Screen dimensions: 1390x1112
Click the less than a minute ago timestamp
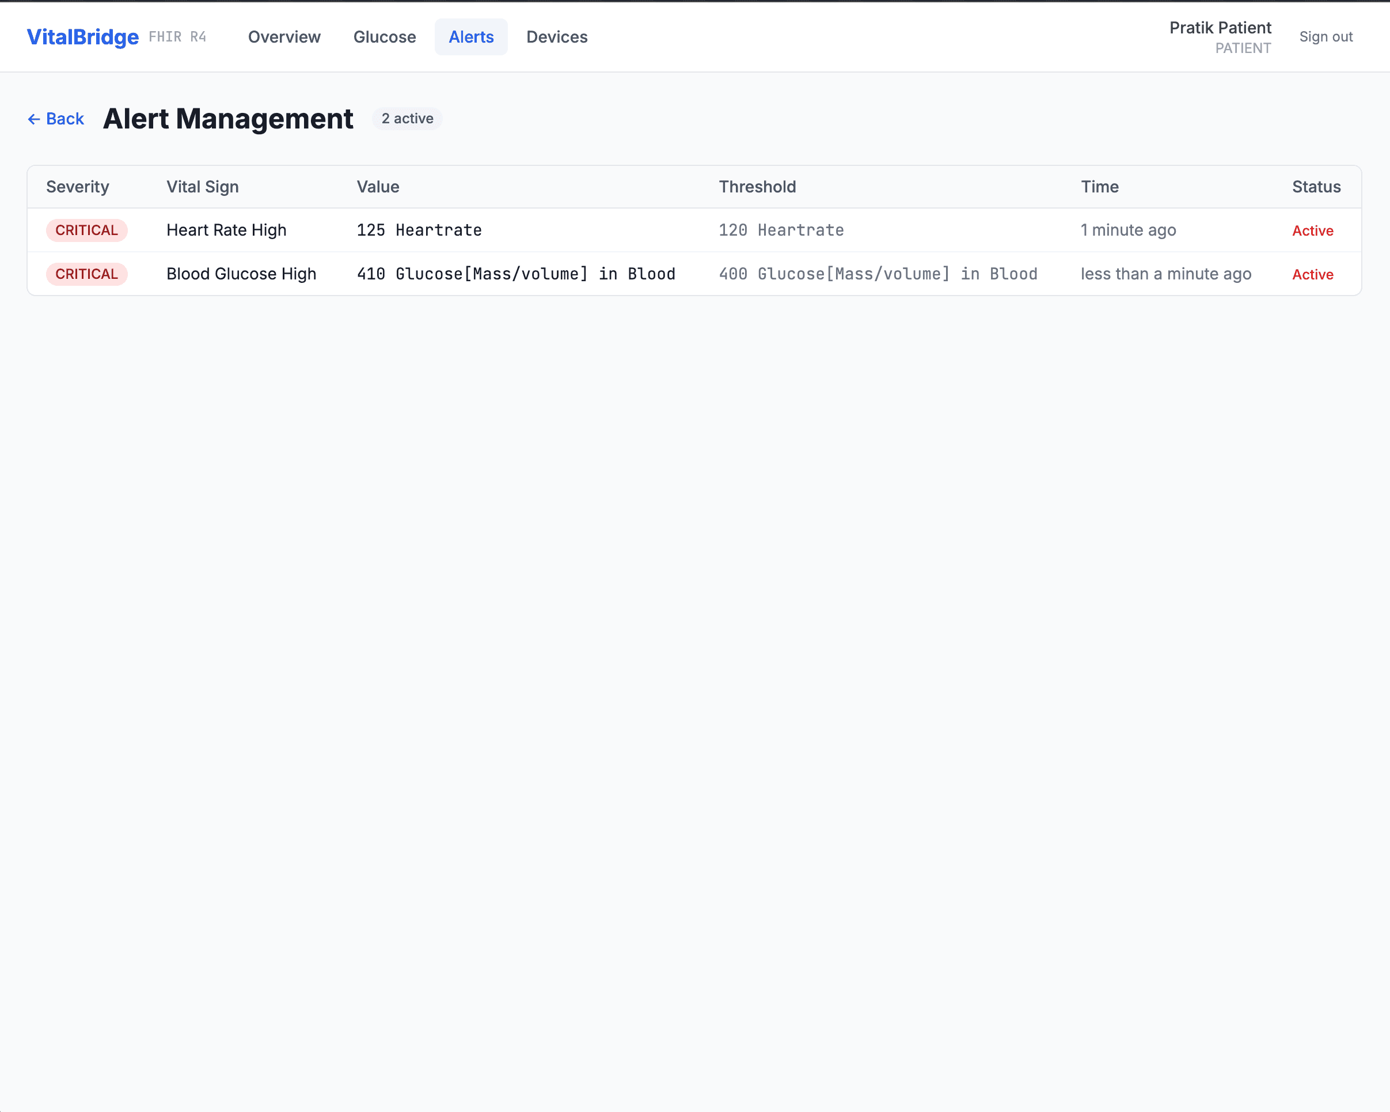(x=1165, y=274)
